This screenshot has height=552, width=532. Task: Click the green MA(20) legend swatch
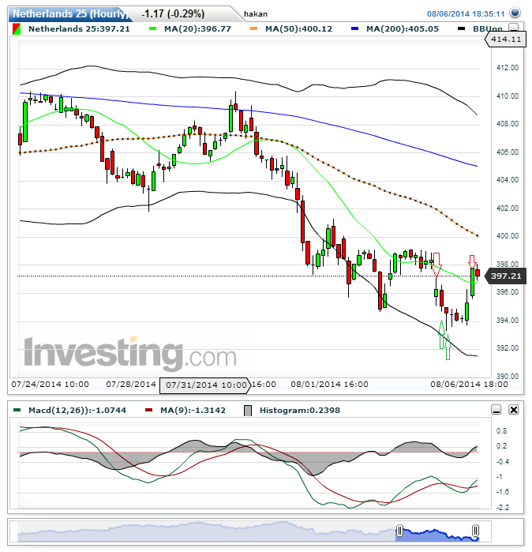click(152, 29)
